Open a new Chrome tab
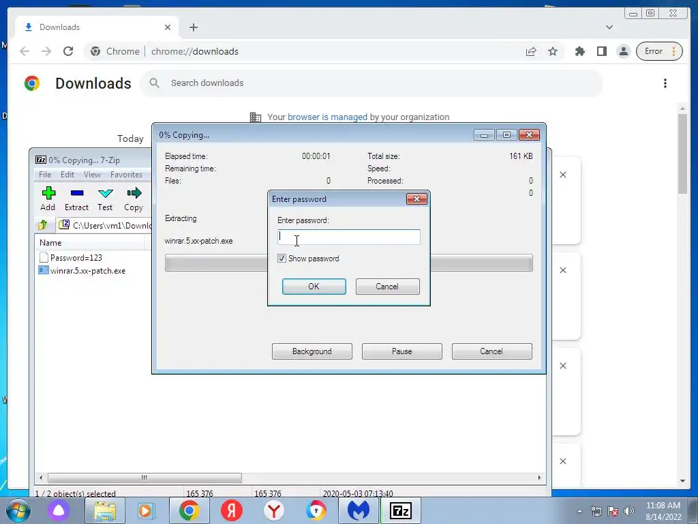The image size is (698, 524). click(x=193, y=27)
